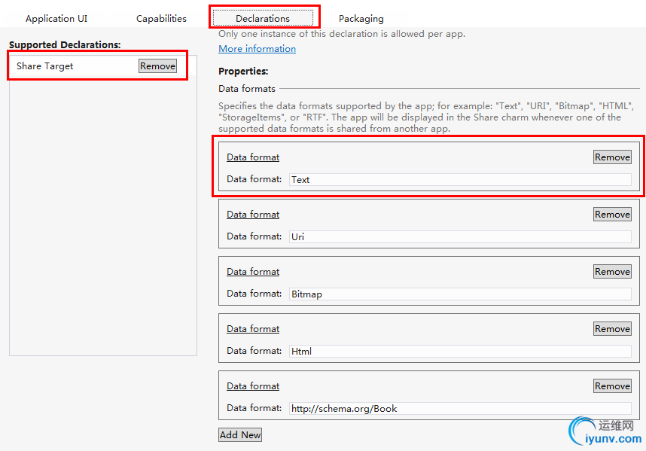Screen dimensions: 646x451
Task: Remove the Html data format
Action: point(612,329)
